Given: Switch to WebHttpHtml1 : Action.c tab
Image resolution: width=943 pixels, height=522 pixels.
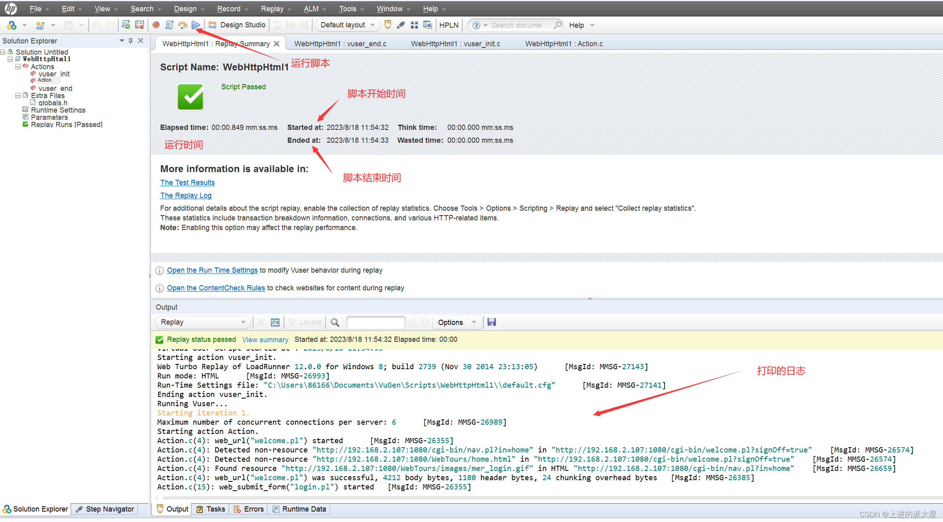Looking at the screenshot, I should 564,43.
